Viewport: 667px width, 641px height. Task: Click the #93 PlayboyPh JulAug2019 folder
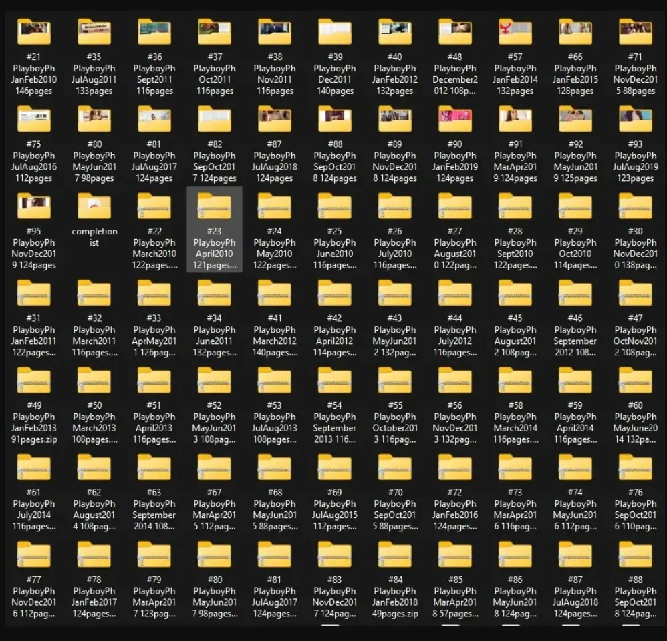click(636, 119)
